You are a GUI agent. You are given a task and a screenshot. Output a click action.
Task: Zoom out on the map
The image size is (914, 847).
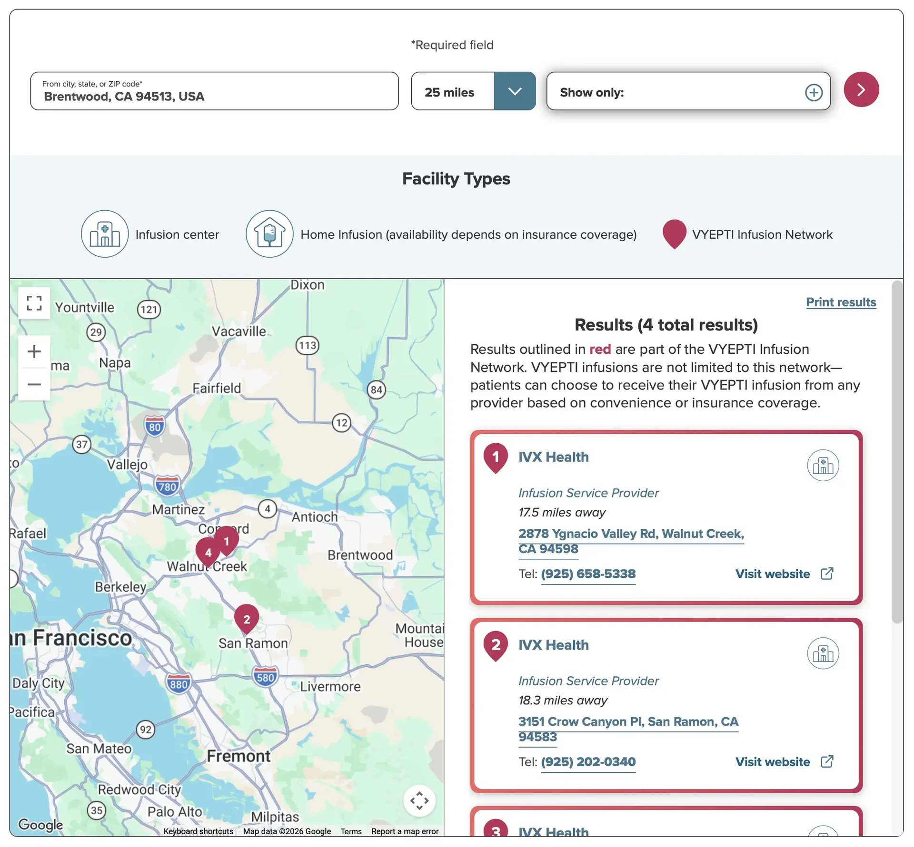34,384
